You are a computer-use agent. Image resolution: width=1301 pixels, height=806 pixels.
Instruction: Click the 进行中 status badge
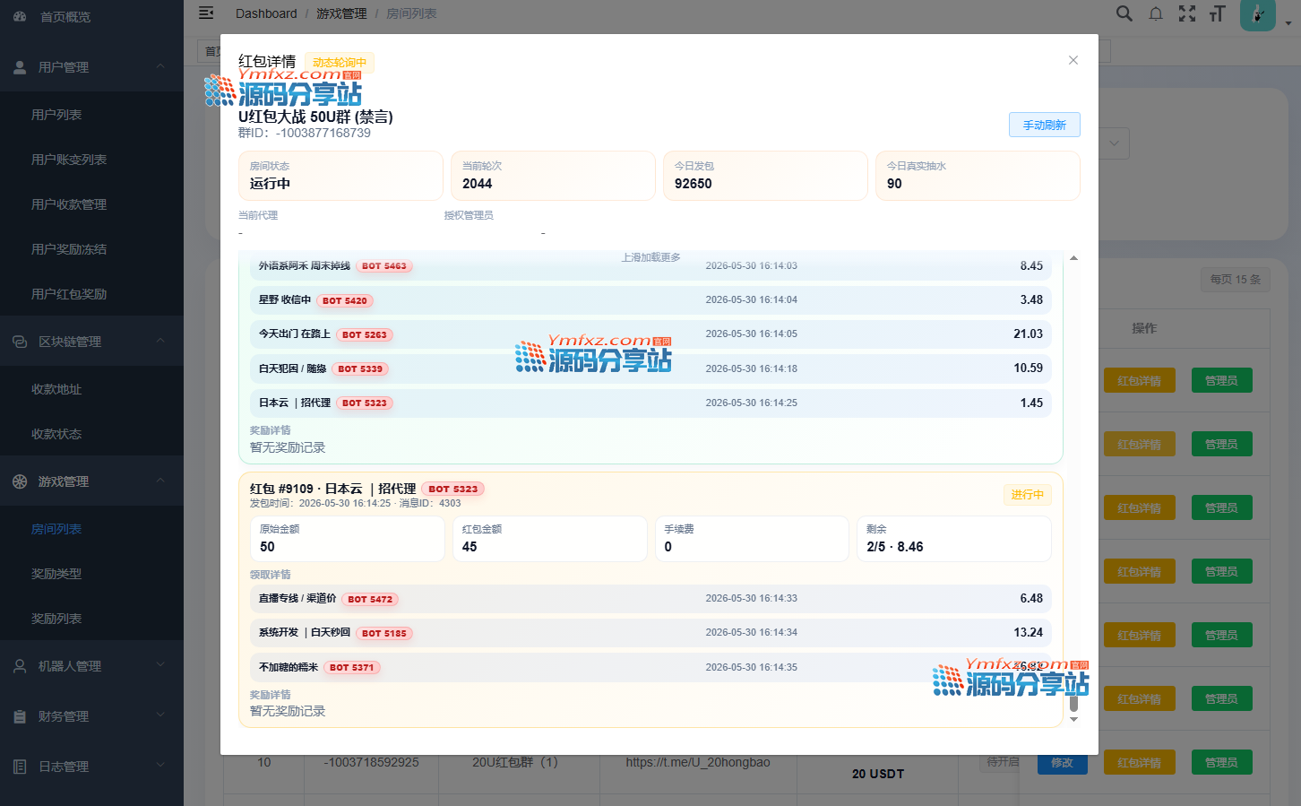tap(1028, 495)
